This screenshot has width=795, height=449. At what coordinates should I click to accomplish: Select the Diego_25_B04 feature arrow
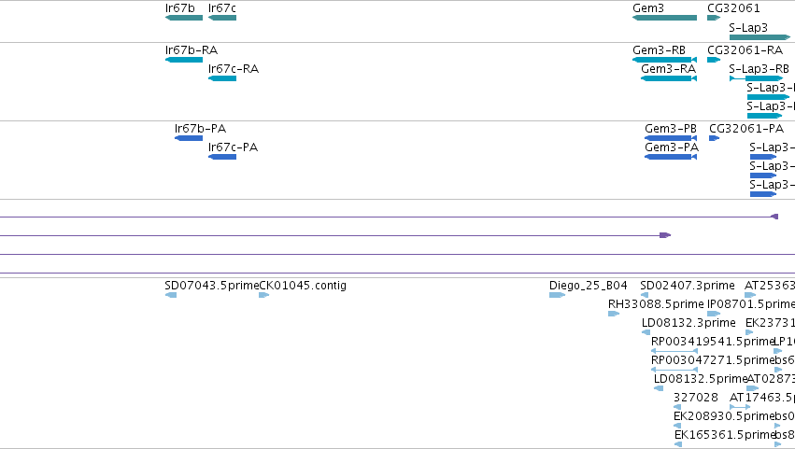pos(557,295)
